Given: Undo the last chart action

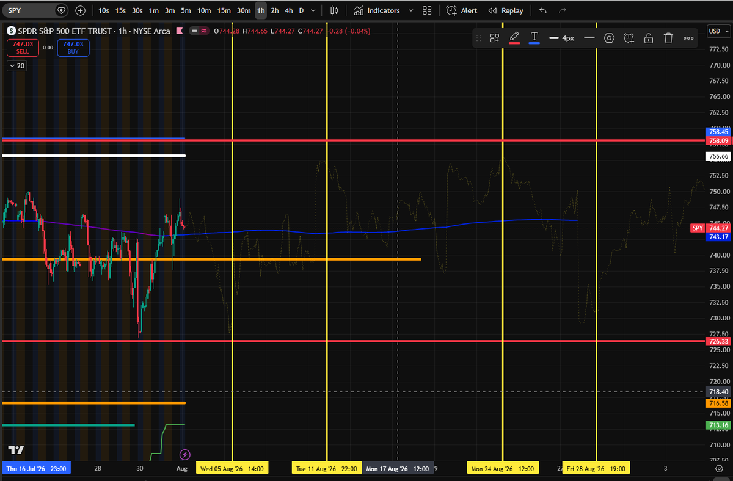Looking at the screenshot, I should point(543,10).
